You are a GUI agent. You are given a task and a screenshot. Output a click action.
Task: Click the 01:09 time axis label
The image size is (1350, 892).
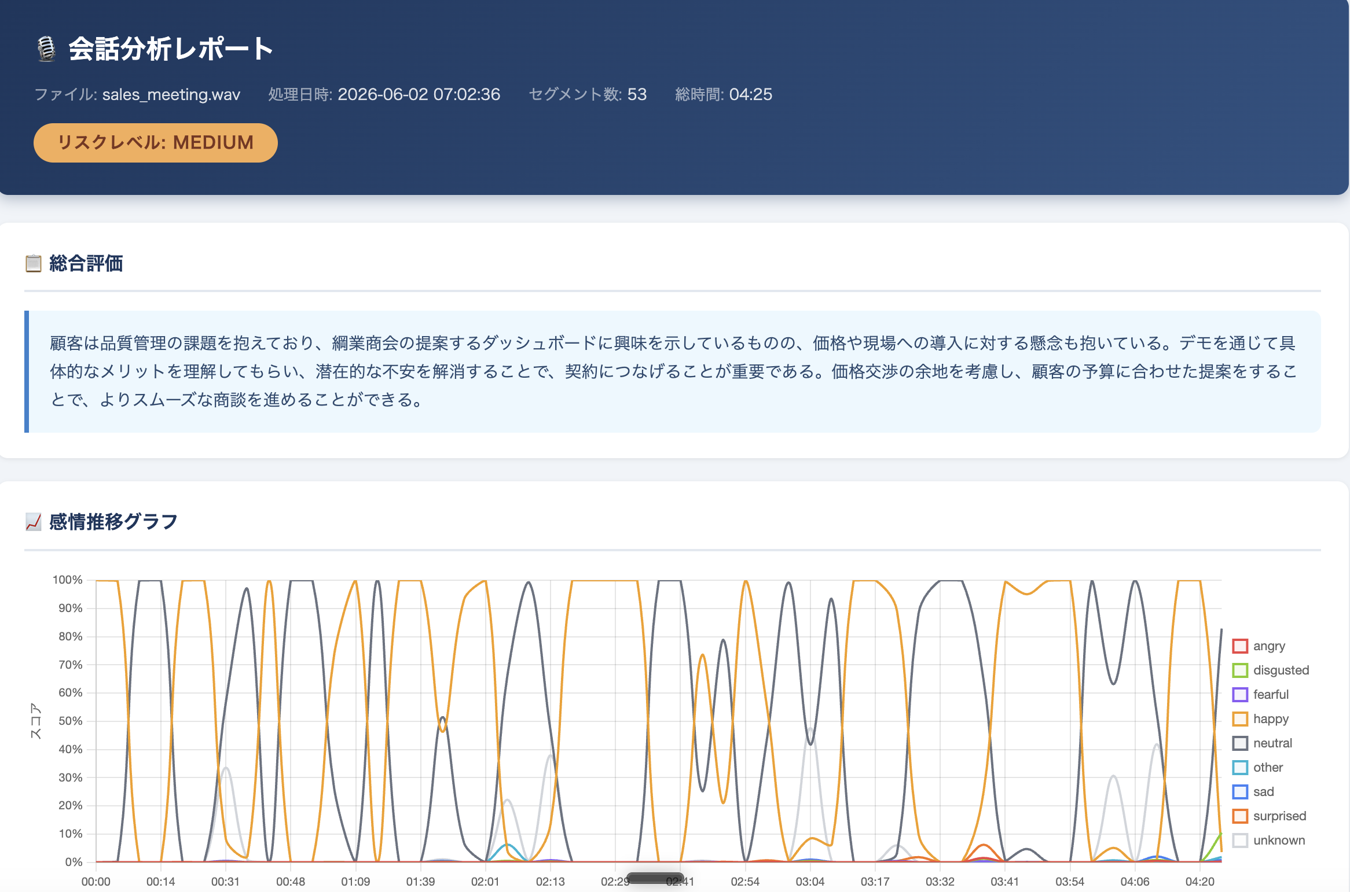[x=355, y=882]
